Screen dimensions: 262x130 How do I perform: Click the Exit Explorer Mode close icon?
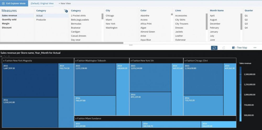3,3
